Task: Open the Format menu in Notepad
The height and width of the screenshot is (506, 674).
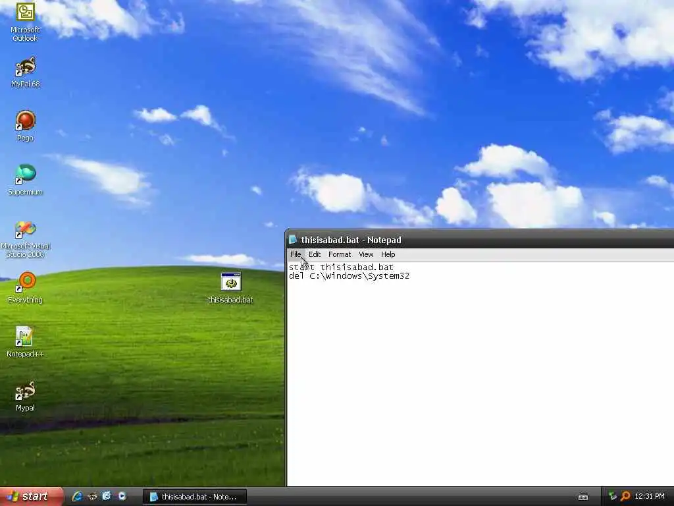Action: point(340,254)
